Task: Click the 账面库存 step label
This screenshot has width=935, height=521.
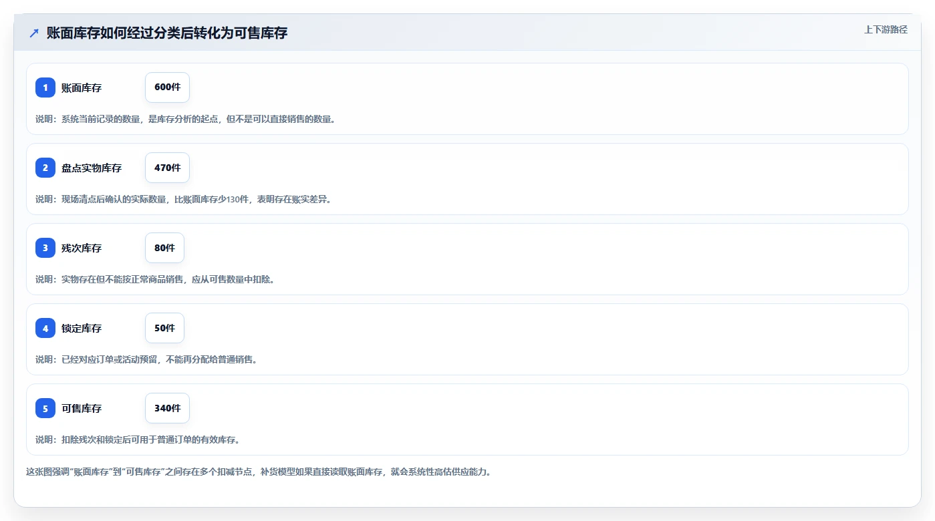Action: pyautogui.click(x=82, y=88)
